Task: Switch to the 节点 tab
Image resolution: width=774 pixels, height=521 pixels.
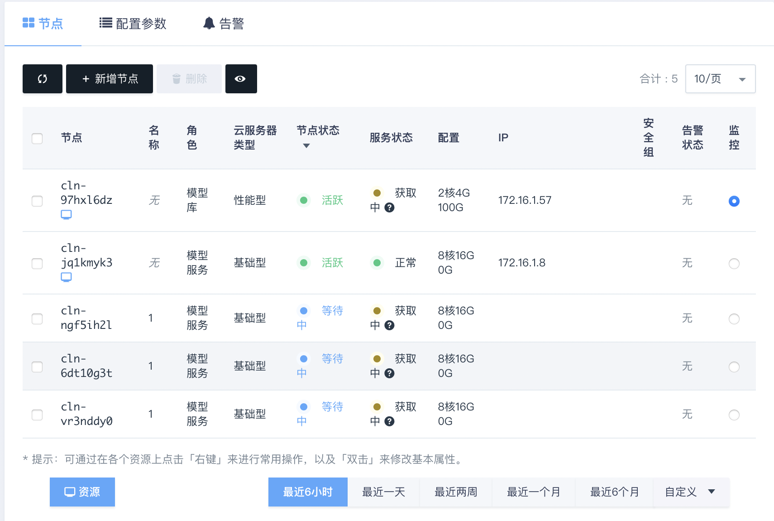Action: tap(43, 23)
